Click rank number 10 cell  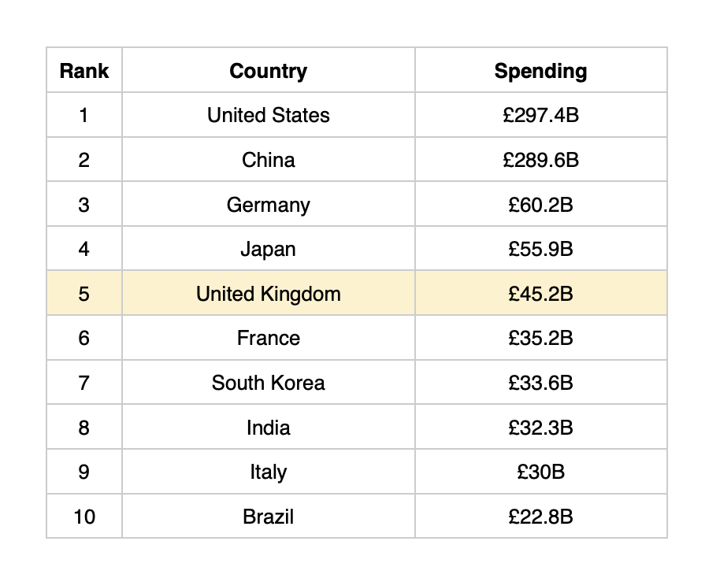pyautogui.click(x=84, y=517)
